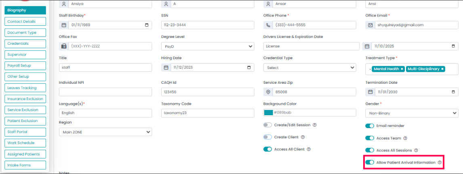Click the Background Color swatch
463x174 pixels.
268,113
